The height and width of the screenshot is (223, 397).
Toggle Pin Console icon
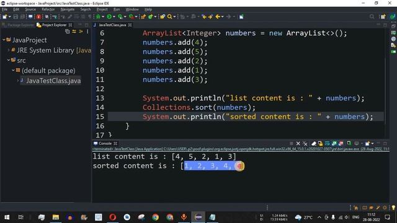[x=349, y=144]
